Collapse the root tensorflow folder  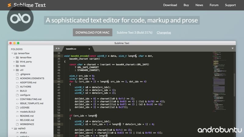pos(12,53)
